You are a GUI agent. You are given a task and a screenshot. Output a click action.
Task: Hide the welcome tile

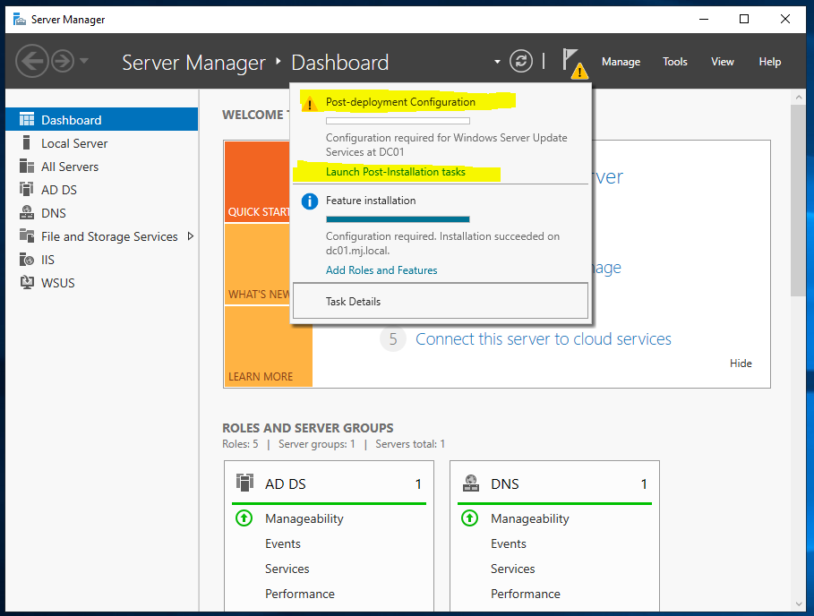(x=741, y=364)
